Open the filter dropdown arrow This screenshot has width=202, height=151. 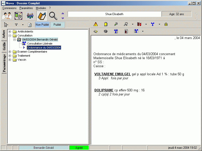(x=23, y=25)
